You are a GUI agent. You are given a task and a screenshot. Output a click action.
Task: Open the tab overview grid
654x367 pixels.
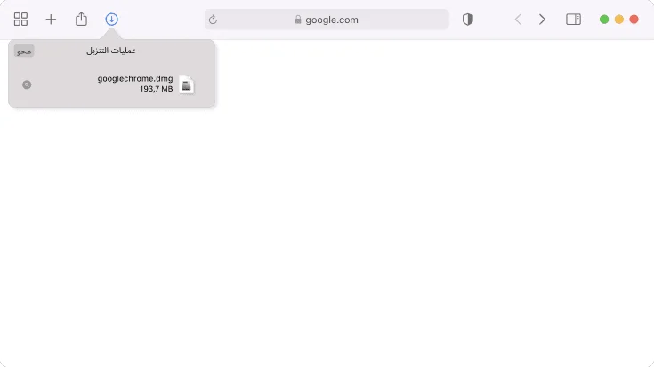pos(20,20)
